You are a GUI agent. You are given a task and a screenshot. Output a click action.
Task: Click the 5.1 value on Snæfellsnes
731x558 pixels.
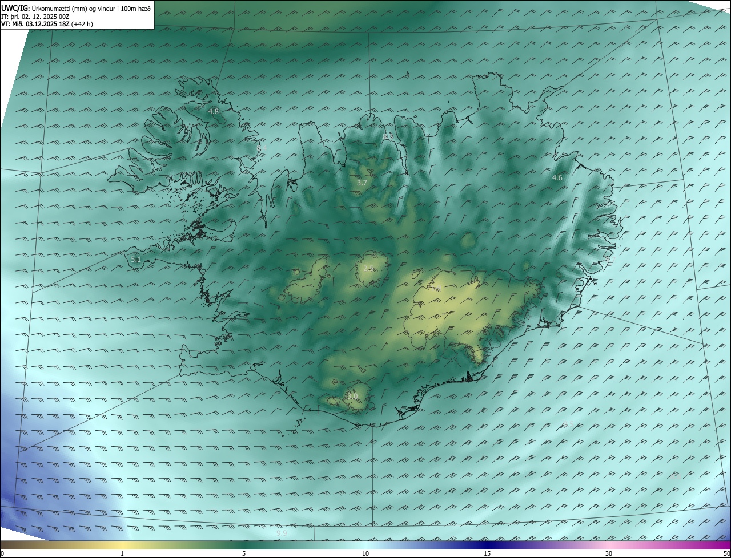[x=136, y=260]
